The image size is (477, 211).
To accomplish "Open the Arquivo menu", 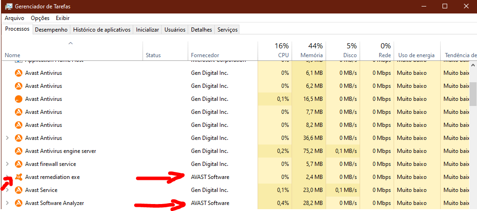I will (x=14, y=18).
